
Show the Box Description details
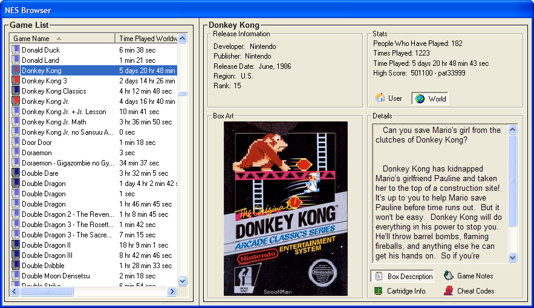402,277
